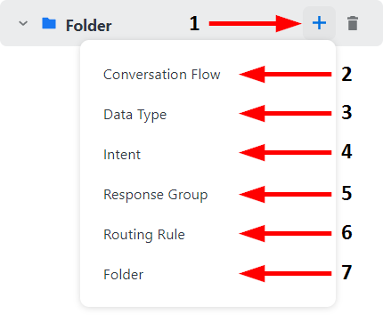Add a new Routing Rule item
Screen dimensions: 383x322
point(144,235)
